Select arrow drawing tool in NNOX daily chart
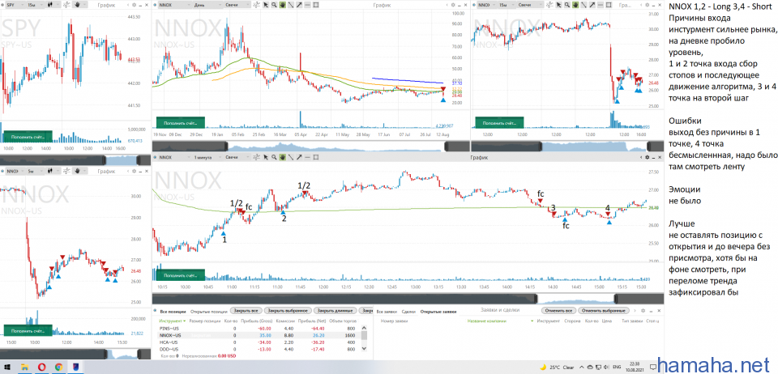Viewport: 778px width, 374px height. pos(299,5)
